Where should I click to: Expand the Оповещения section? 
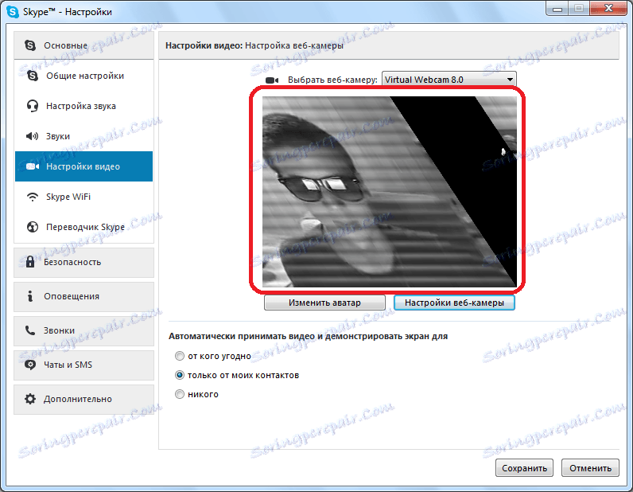[x=84, y=296]
